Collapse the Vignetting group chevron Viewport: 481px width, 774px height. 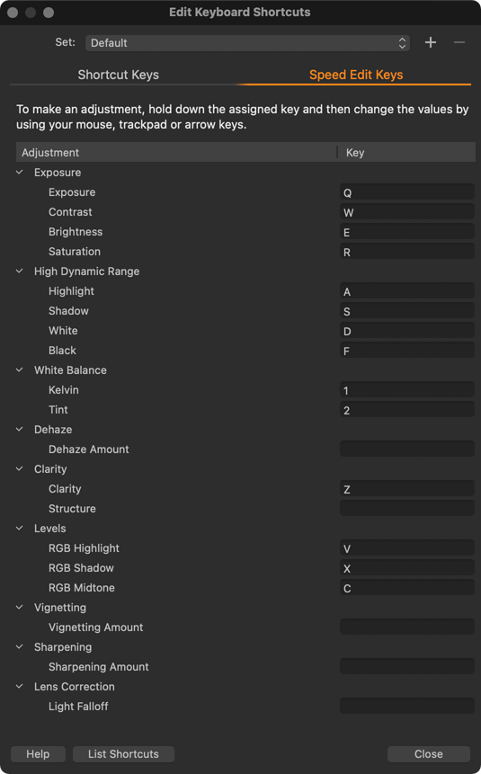click(x=20, y=607)
